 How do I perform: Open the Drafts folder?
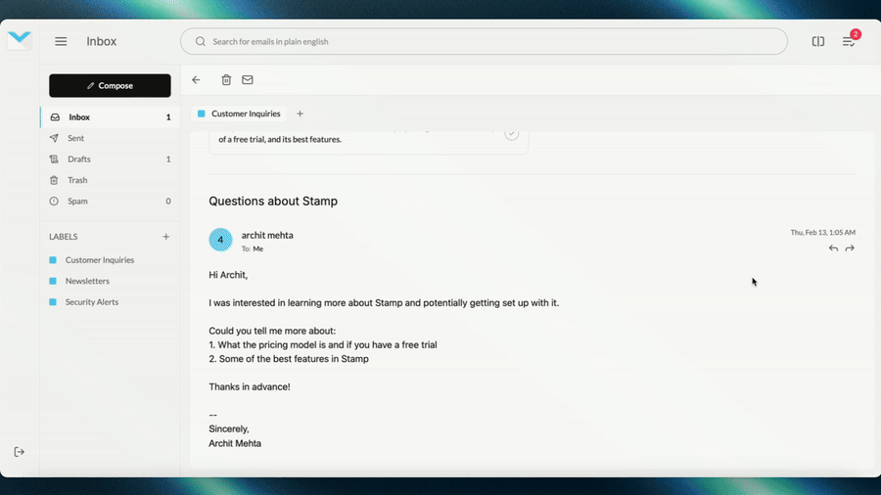pos(79,159)
